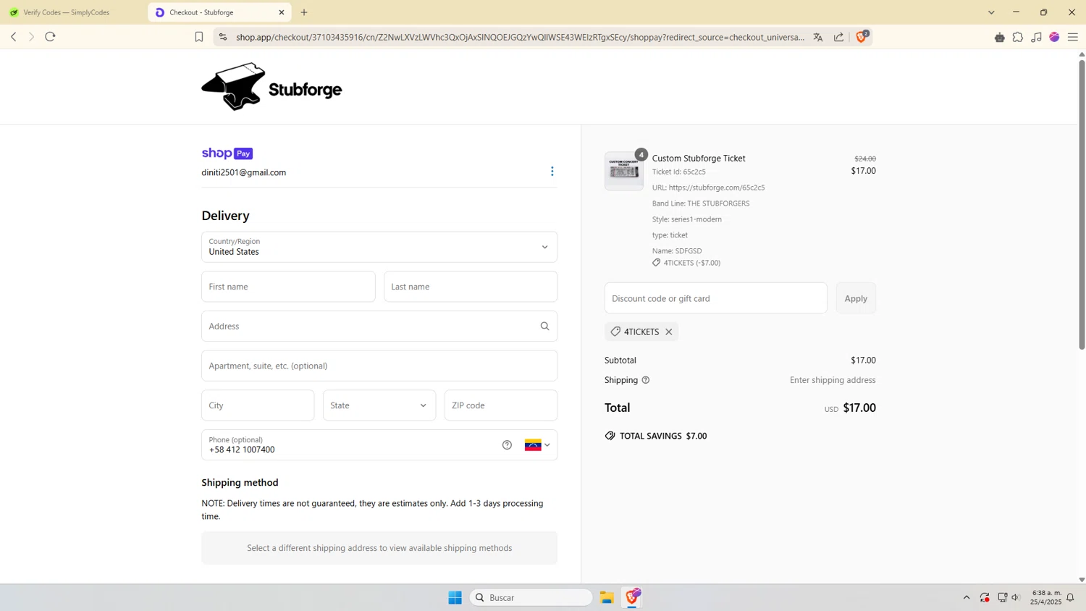The height and width of the screenshot is (611, 1086).
Task: Click the First name field
Action: click(288, 287)
